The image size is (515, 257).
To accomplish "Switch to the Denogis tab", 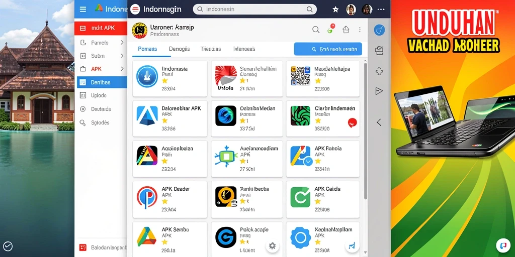I will click(x=180, y=49).
